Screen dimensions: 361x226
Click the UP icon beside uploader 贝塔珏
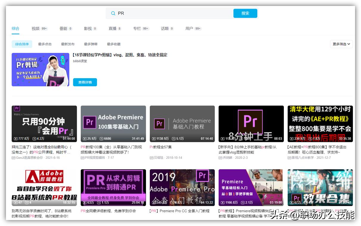pos(152,158)
